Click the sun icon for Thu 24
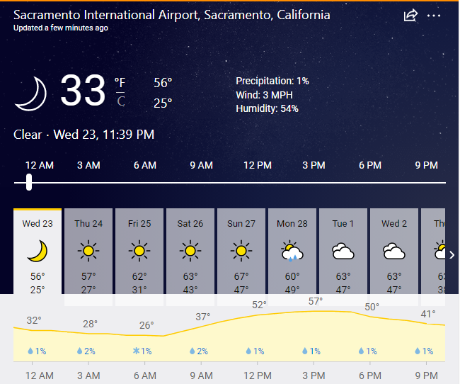The height and width of the screenshot is (384, 460). tap(88, 250)
